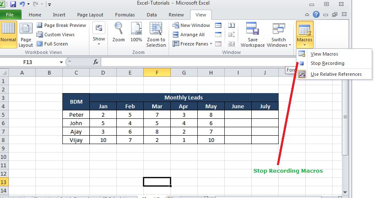Image resolution: width=379 pixels, height=198 pixels.
Task: Click New Window
Action: 191,25
